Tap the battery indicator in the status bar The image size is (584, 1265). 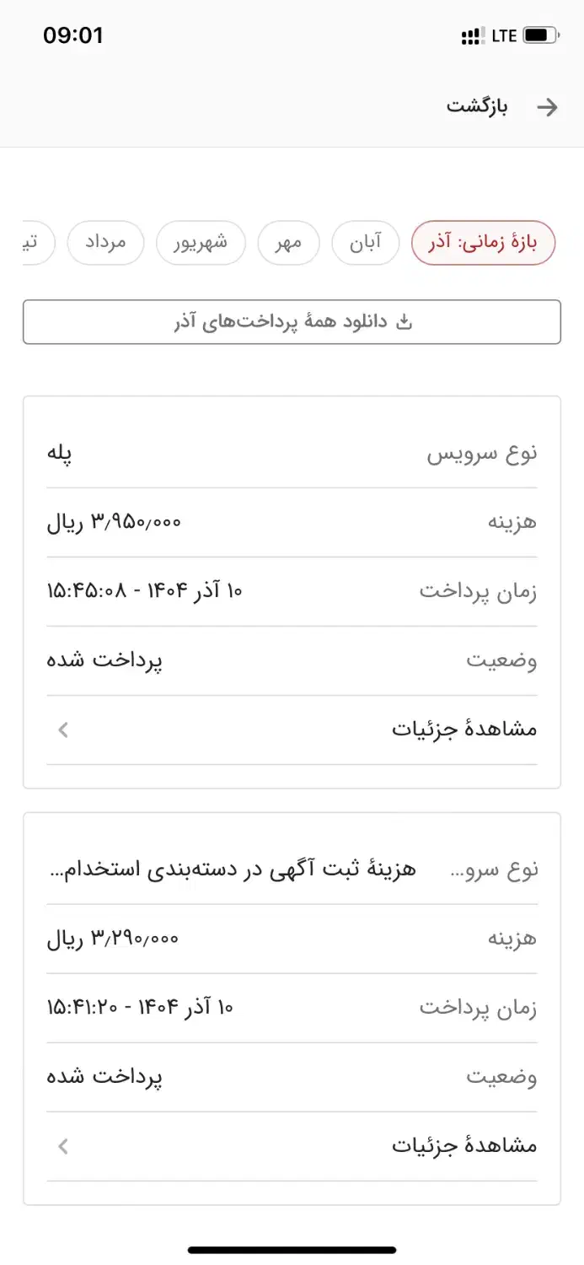pos(538,35)
